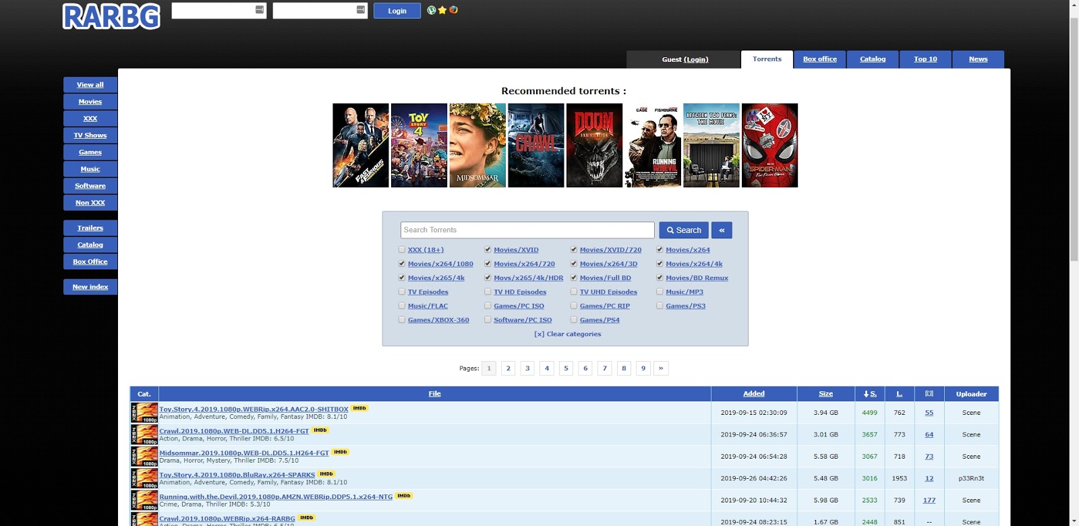Switch to Box office tab

[820, 59]
